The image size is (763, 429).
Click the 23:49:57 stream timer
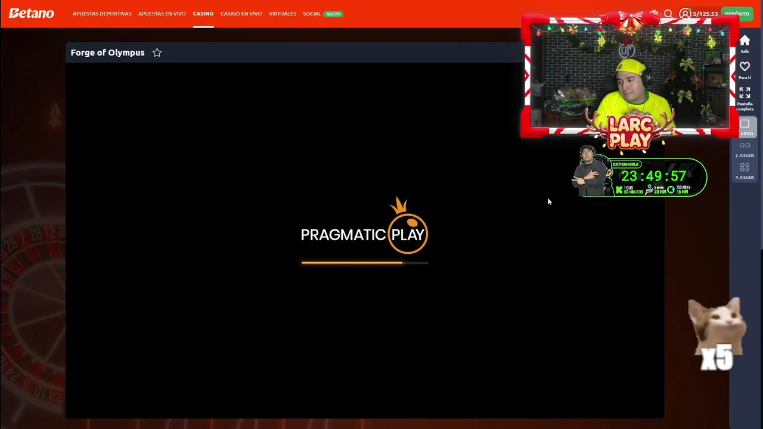(653, 176)
